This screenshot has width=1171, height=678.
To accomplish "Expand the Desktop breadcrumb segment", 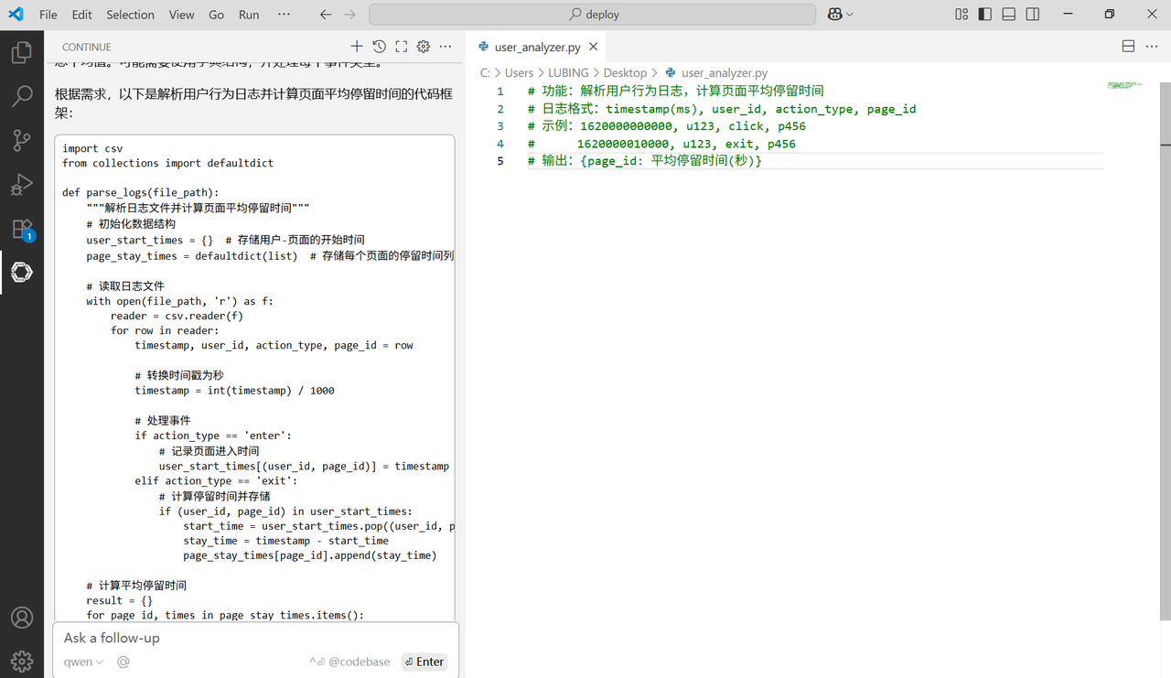I will pos(625,72).
